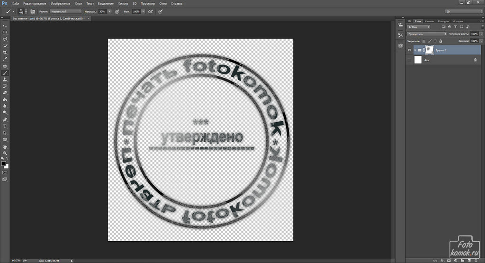
Task: Select the Healing Brush tool
Action: coord(5,66)
